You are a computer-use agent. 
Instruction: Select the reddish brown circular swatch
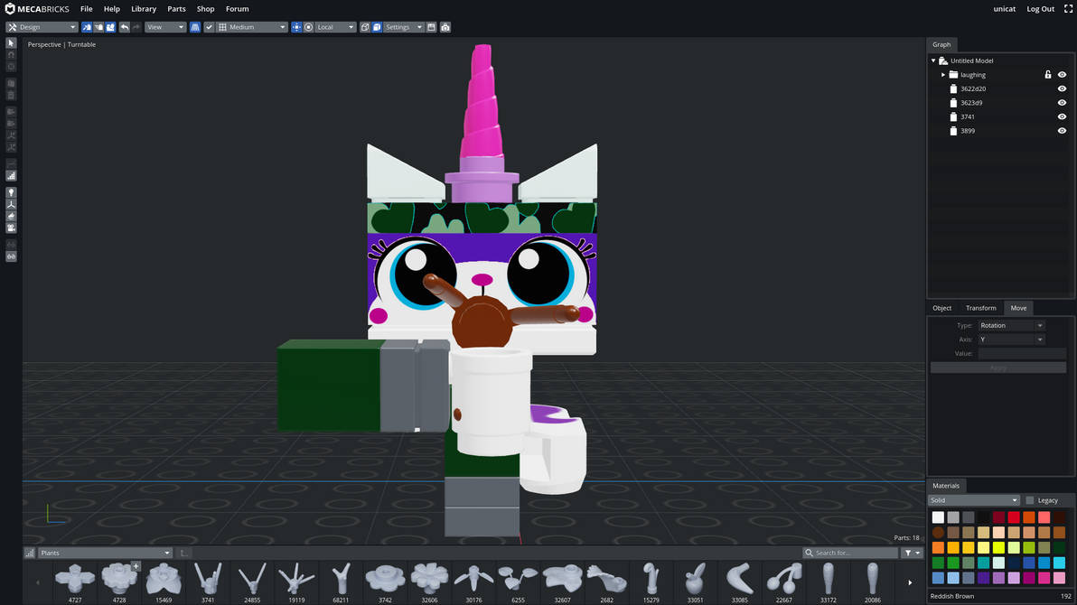pyautogui.click(x=938, y=532)
